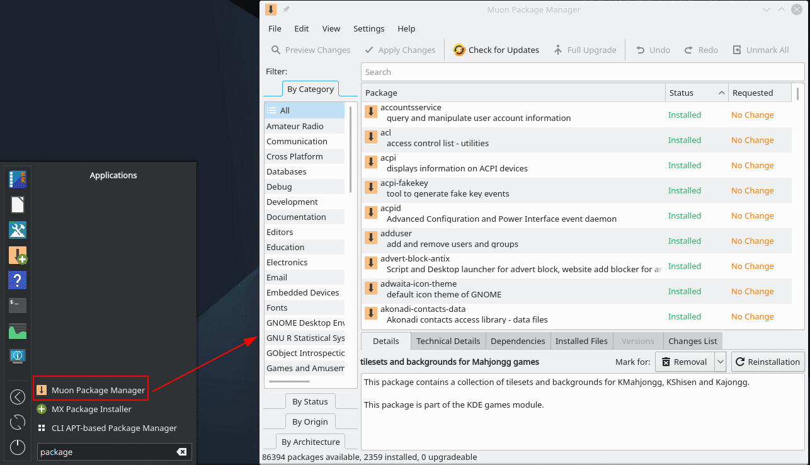810x465 pixels.
Task: Click the Preview Changes magnifier icon
Action: 275,49
